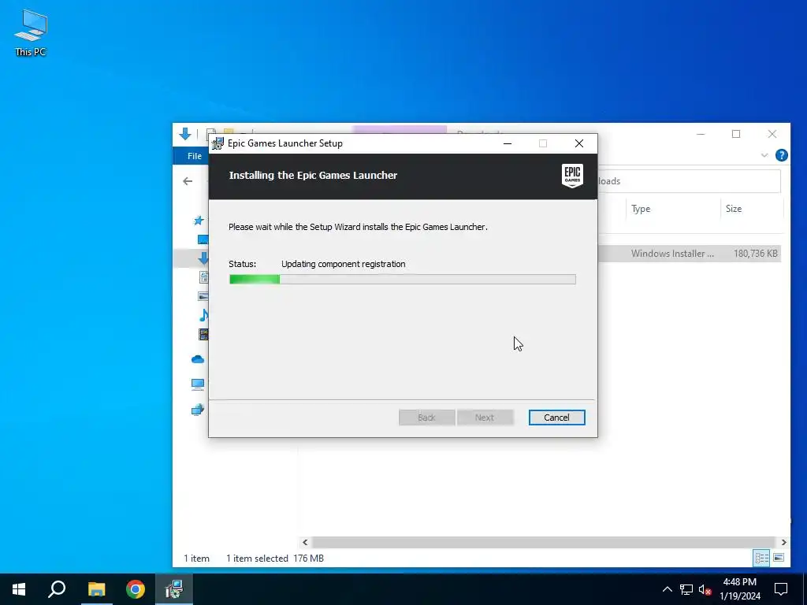Viewport: 807px width, 605px height.
Task: Select This PC desktop icon
Action: [x=31, y=33]
